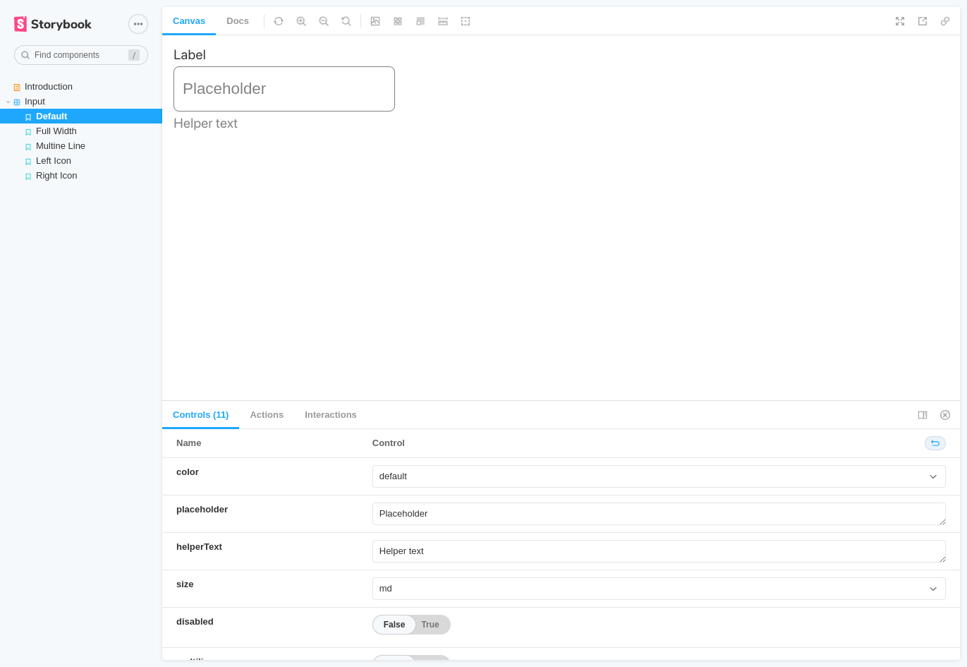The height and width of the screenshot is (667, 967).
Task: Zoom out of the canvas
Action: (x=324, y=21)
